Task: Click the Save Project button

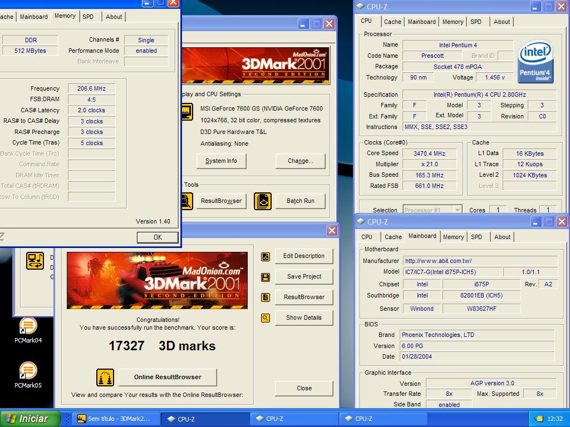Action: point(304,277)
